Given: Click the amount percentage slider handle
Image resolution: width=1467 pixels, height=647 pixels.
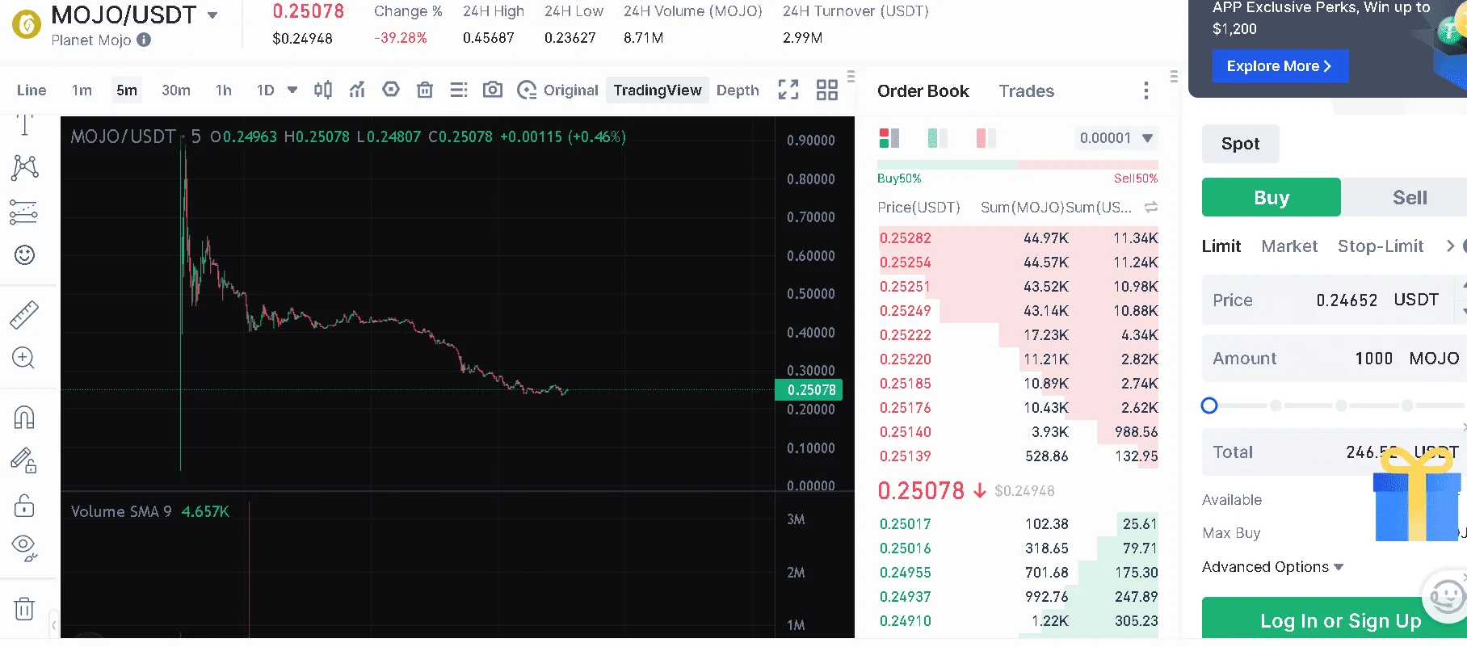Looking at the screenshot, I should coord(1209,405).
